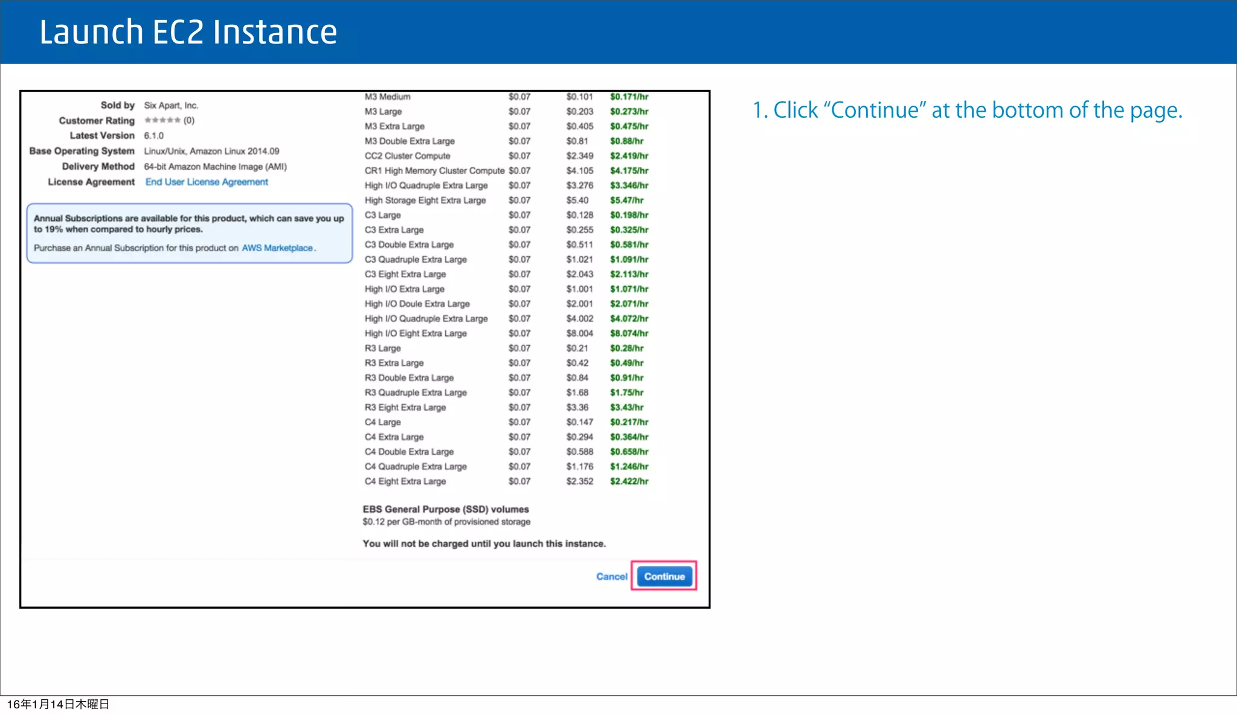
Task: Select the M3 Medium instance row
Action: [x=506, y=97]
